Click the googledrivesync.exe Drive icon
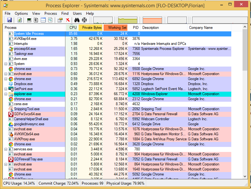The height and width of the screenshot is (189, 251). coord(11,124)
